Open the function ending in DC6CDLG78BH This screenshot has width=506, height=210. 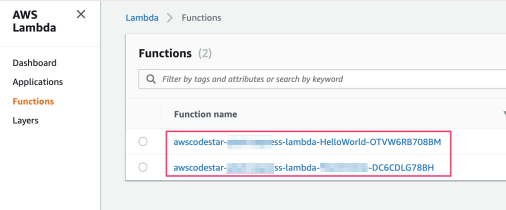pos(304,168)
